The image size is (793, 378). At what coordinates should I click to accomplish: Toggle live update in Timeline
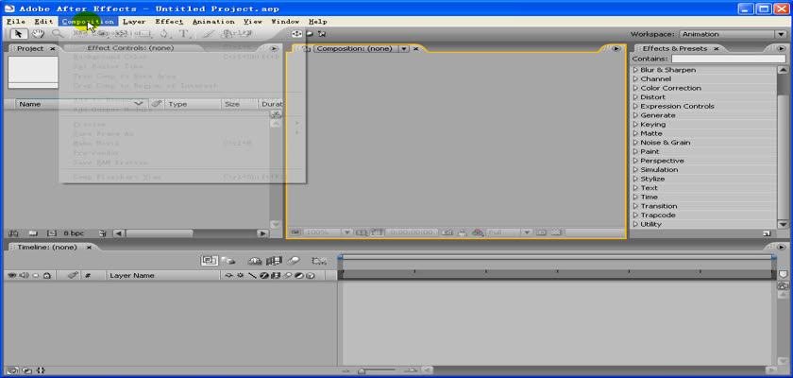pyautogui.click(x=210, y=261)
